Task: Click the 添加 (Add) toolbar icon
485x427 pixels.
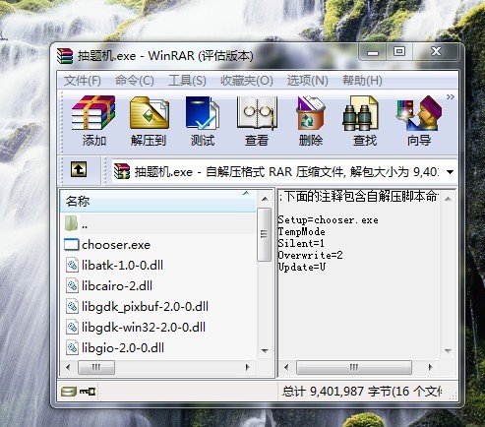Action: point(93,121)
